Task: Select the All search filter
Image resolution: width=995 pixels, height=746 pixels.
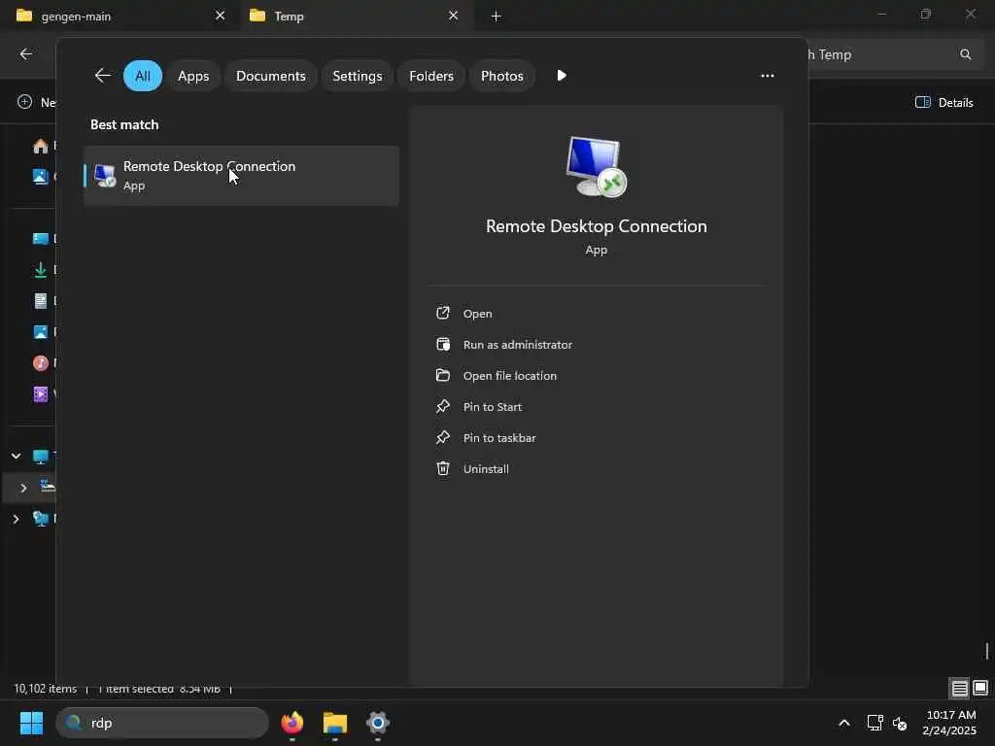Action: coord(143,76)
